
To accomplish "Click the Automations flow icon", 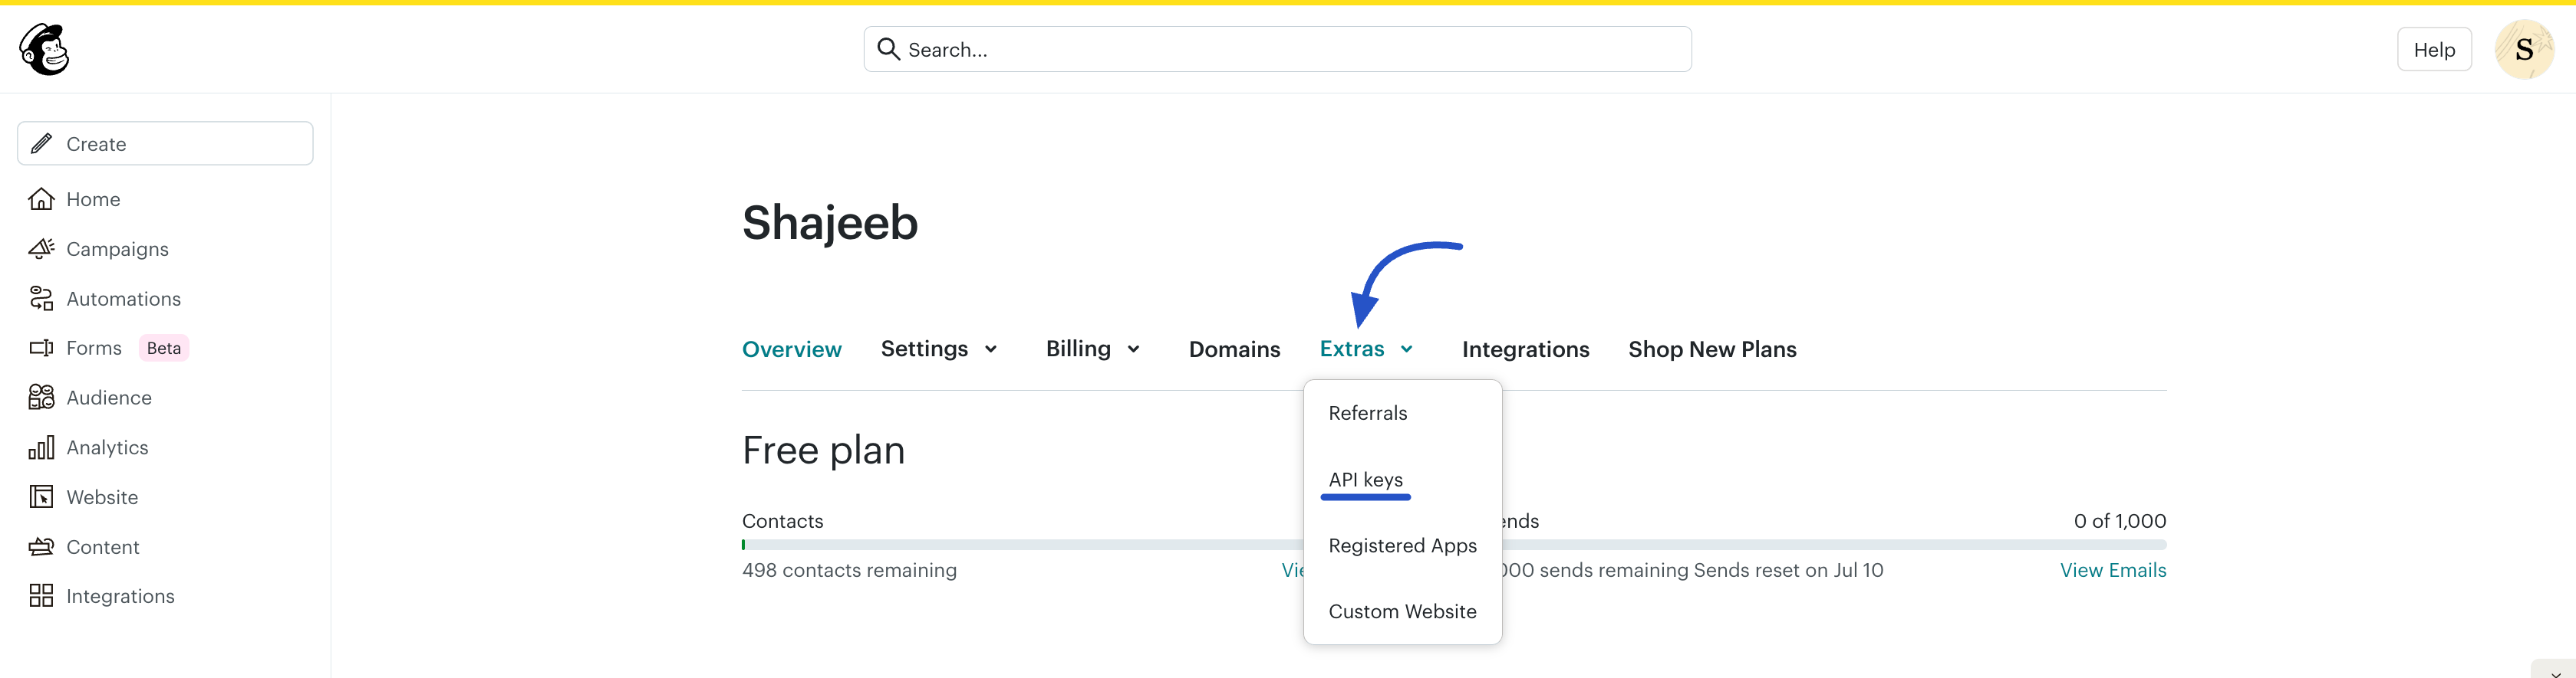I will [x=41, y=299].
